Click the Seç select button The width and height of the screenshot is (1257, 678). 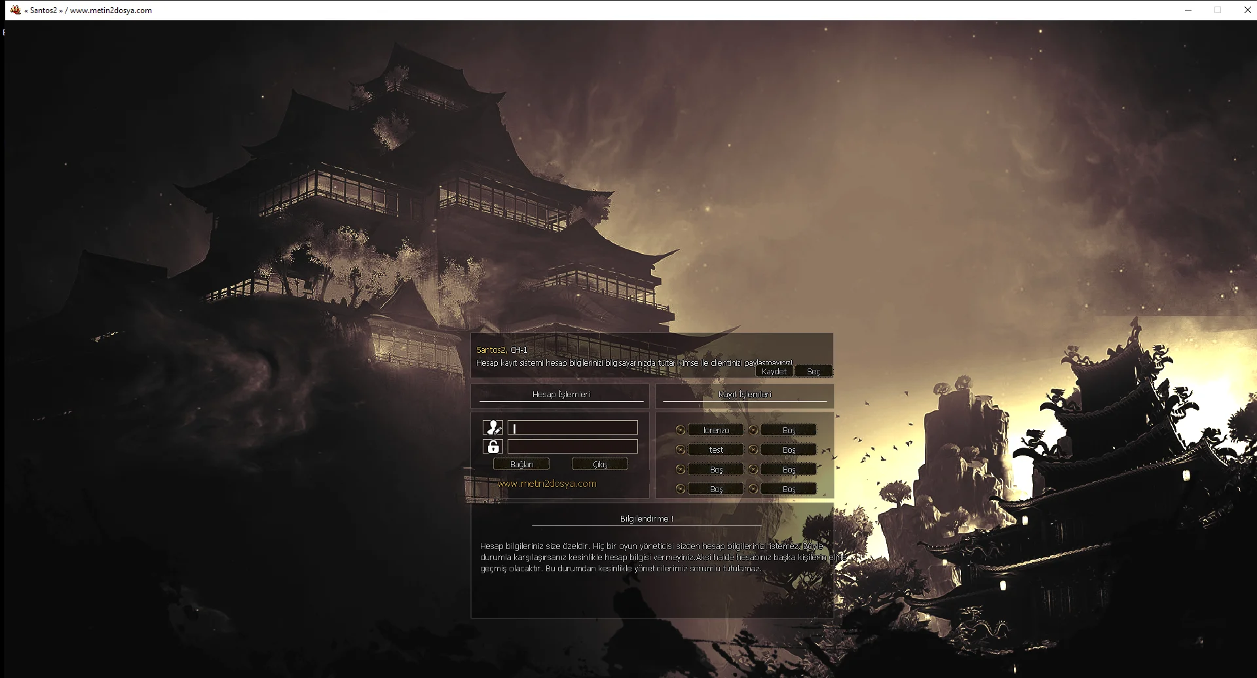click(814, 371)
